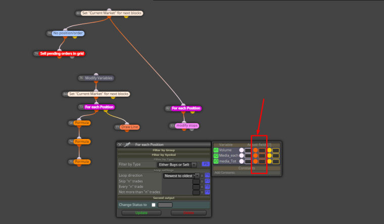The height and width of the screenshot is (224, 384).
Task: Tick the Change Status to checkbox
Action: point(154,205)
